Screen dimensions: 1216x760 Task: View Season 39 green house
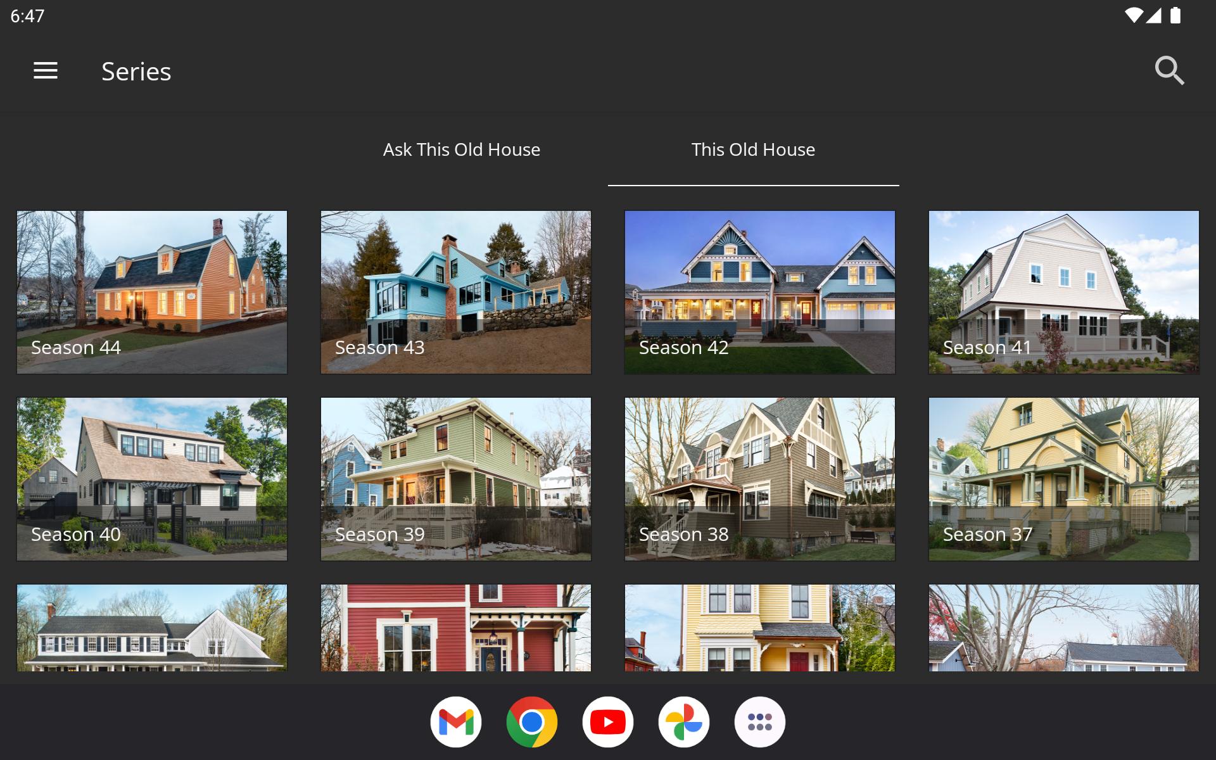pyautogui.click(x=456, y=479)
